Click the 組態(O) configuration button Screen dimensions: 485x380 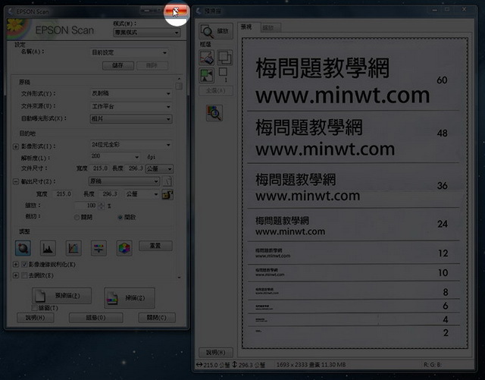point(96,318)
